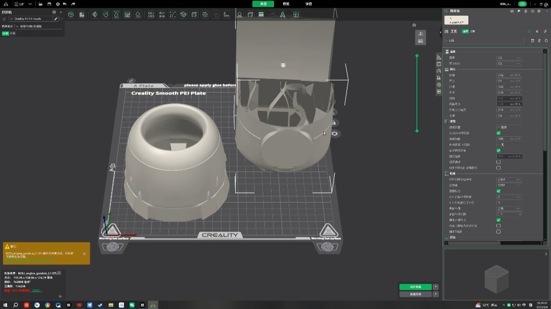
Task: Click the Quality layers icon in side tab strip
Action: tap(439, 57)
